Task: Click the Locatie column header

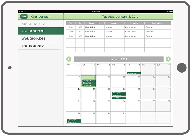Action: 114,23
